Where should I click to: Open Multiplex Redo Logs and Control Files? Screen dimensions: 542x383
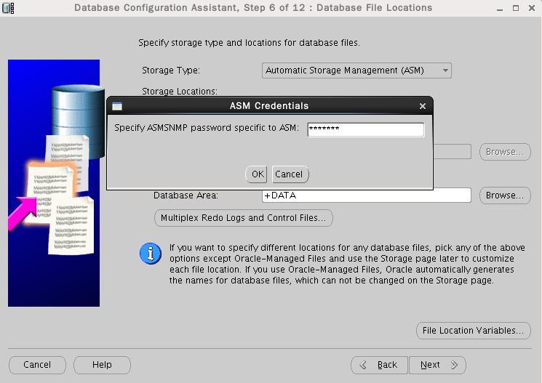[244, 218]
